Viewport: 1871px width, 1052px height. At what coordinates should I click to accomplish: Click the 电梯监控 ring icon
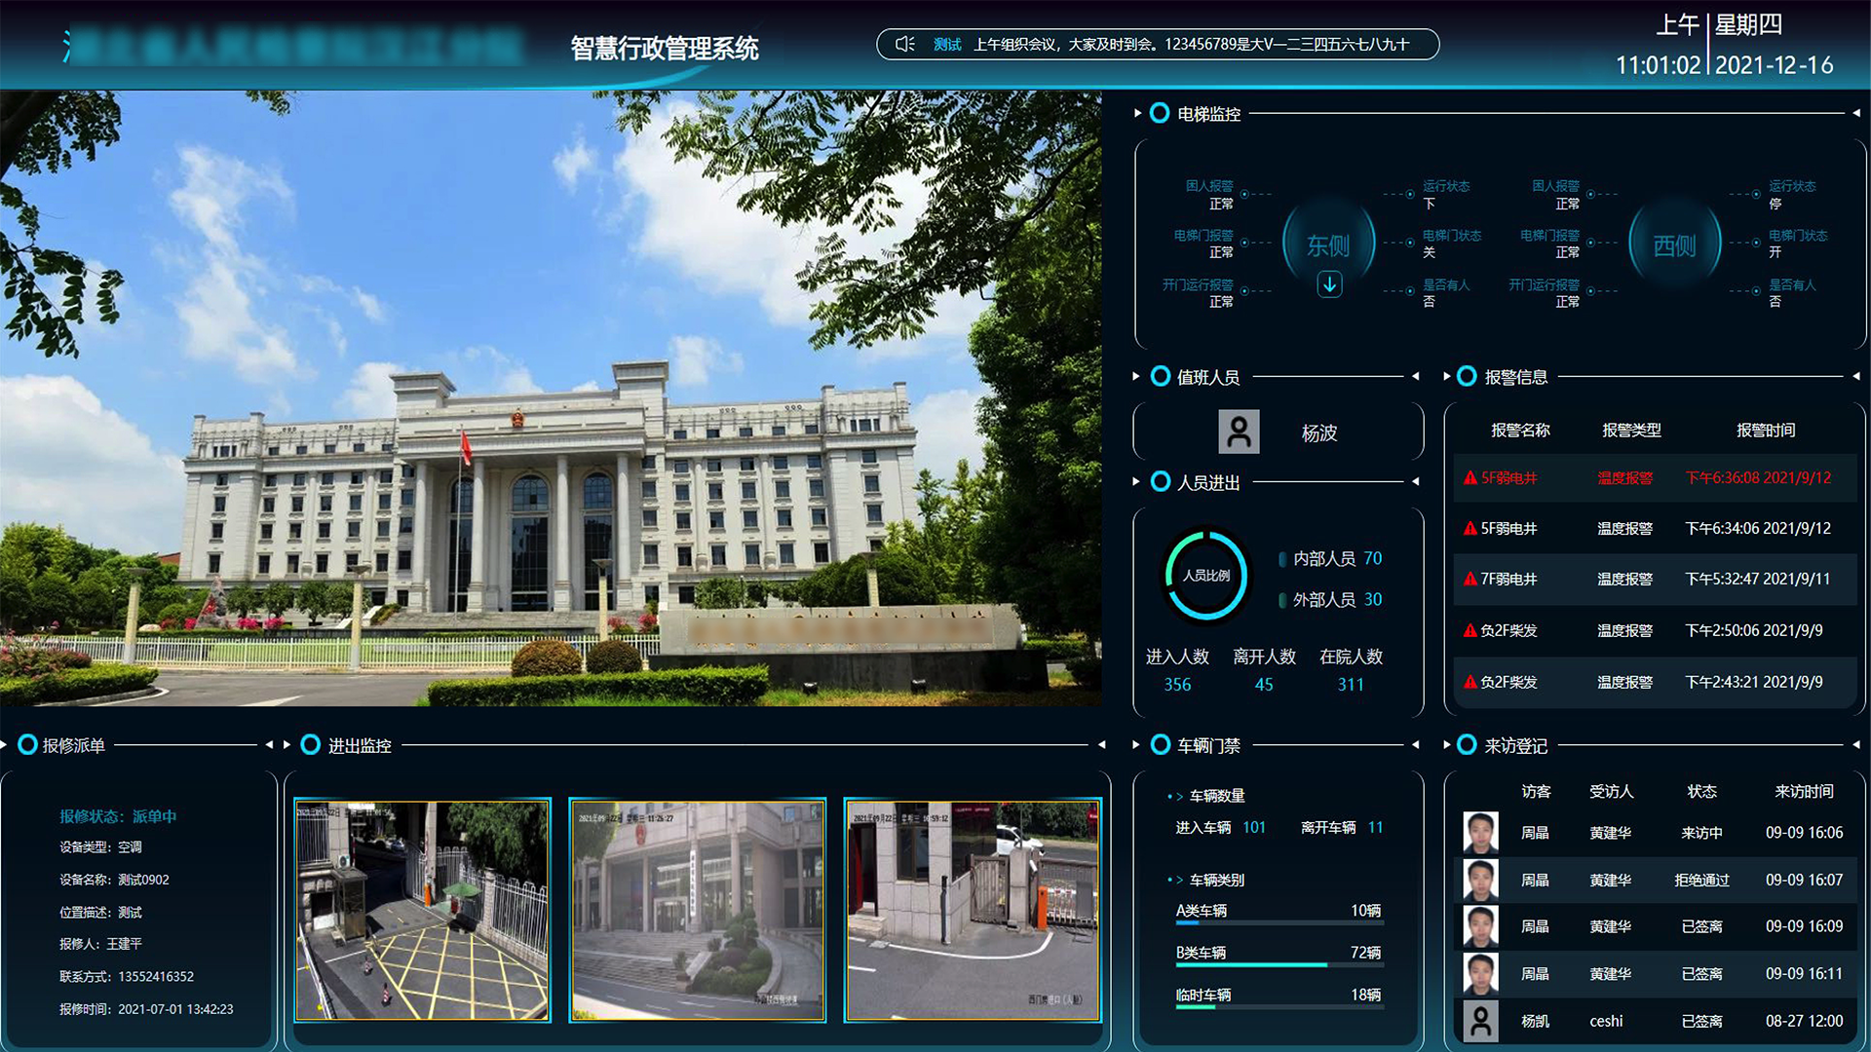(x=1160, y=113)
